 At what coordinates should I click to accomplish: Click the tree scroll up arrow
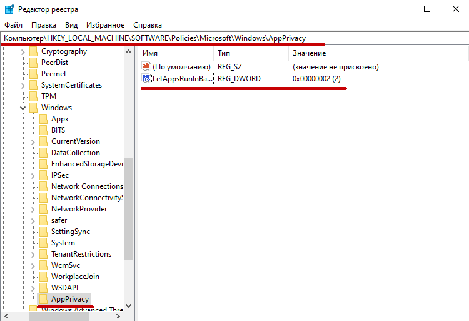click(x=128, y=51)
